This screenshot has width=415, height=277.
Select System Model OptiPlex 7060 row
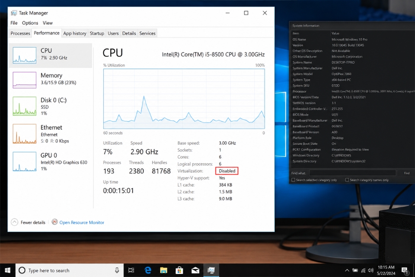(x=353, y=74)
